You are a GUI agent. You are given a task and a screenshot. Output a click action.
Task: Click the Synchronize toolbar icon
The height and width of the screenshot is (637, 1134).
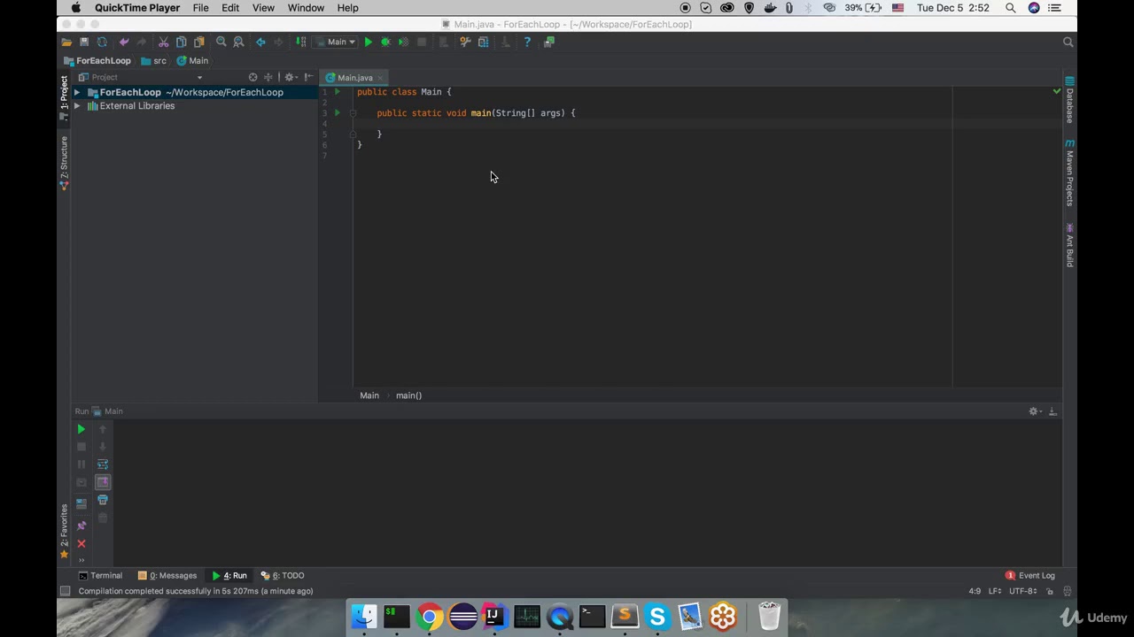click(102, 42)
